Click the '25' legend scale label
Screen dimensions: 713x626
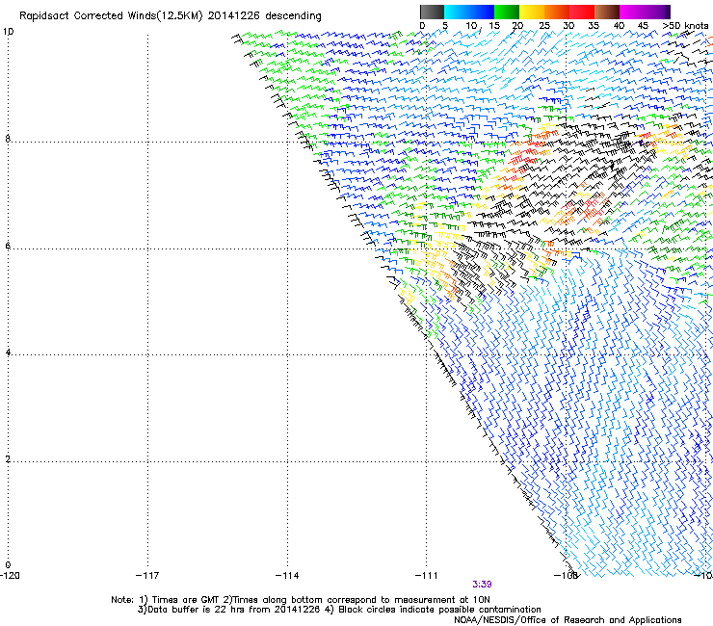544,26
